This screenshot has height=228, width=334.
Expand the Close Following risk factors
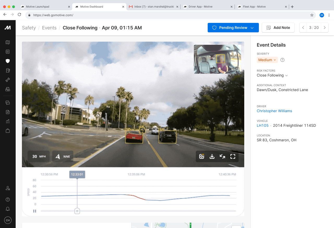[272, 75]
